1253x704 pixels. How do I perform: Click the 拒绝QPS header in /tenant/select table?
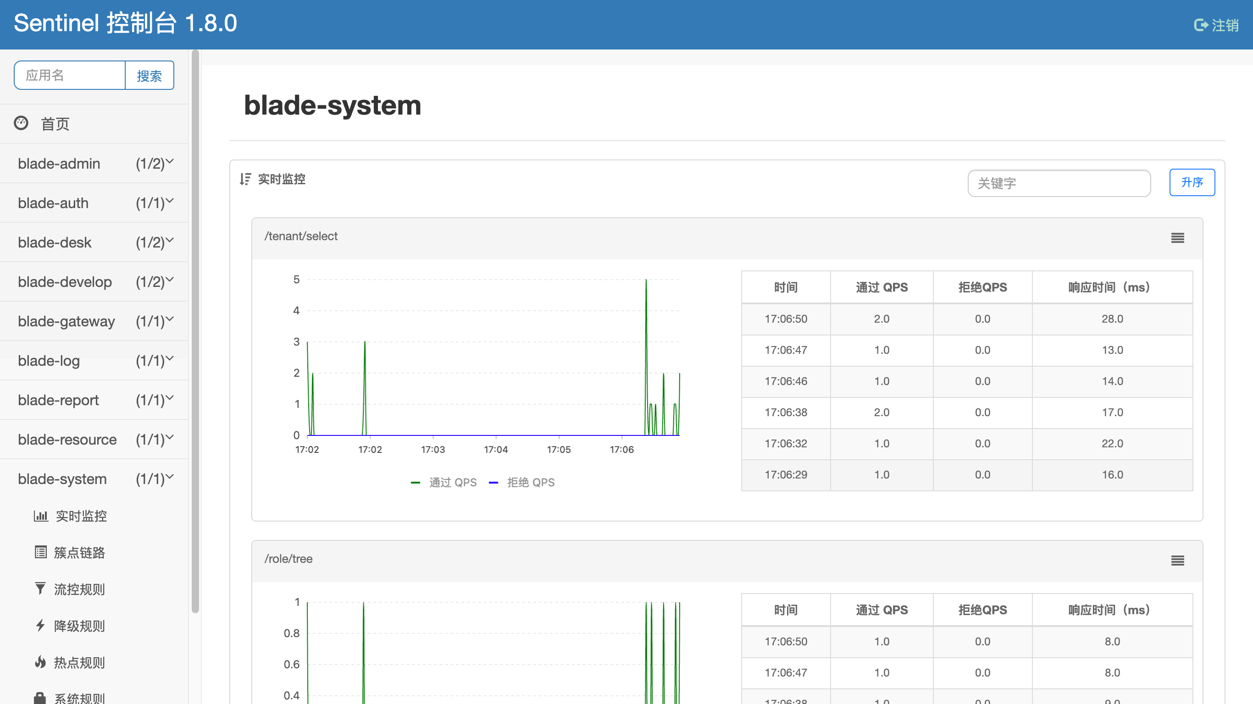coord(982,287)
